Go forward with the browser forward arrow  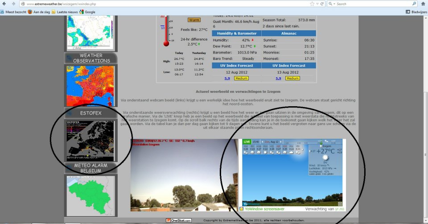pos(13,4)
